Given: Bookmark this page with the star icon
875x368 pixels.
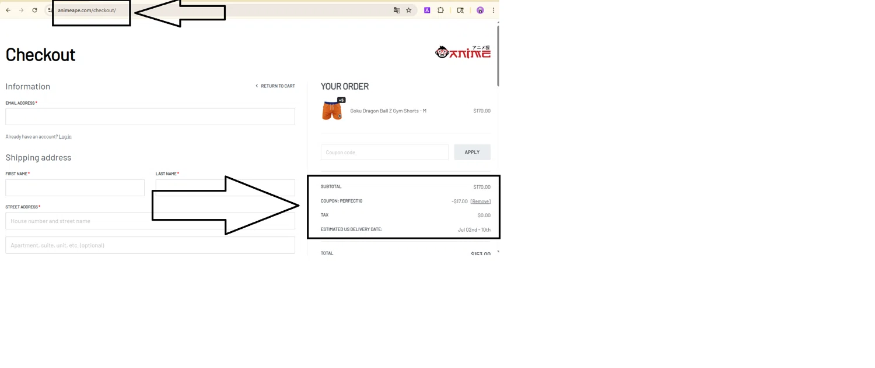Looking at the screenshot, I should [x=409, y=10].
